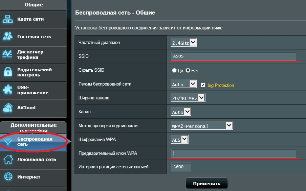Click the Применить button
This screenshot has height=191, width=306.
click(207, 184)
